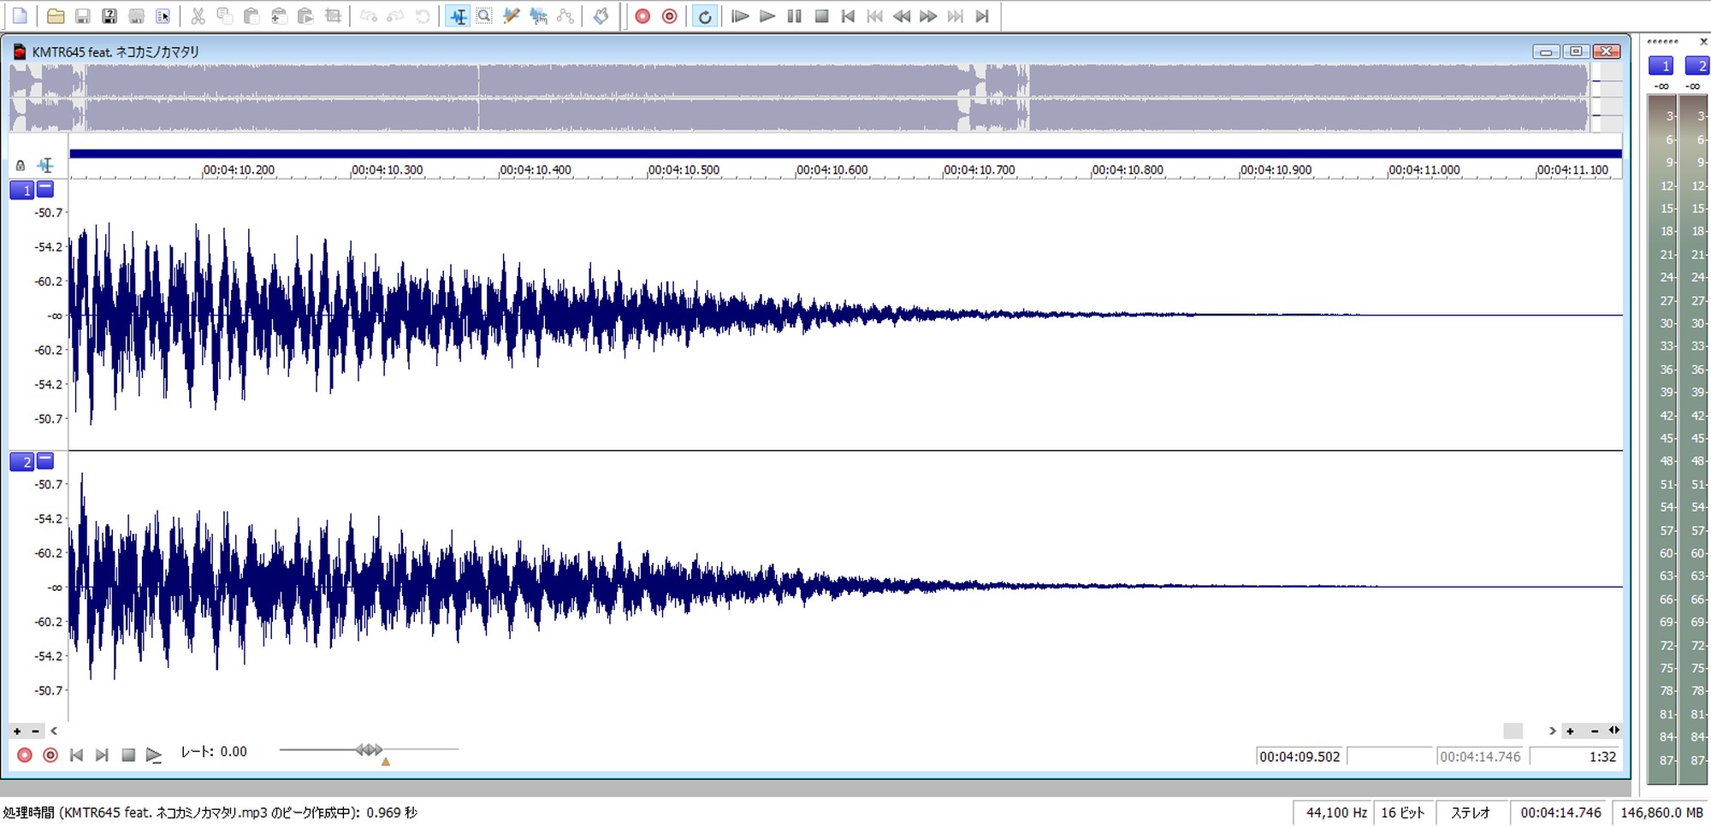Image resolution: width=1711 pixels, height=827 pixels.
Task: Toggle channel 1 enable button
Action: pyautogui.click(x=22, y=190)
